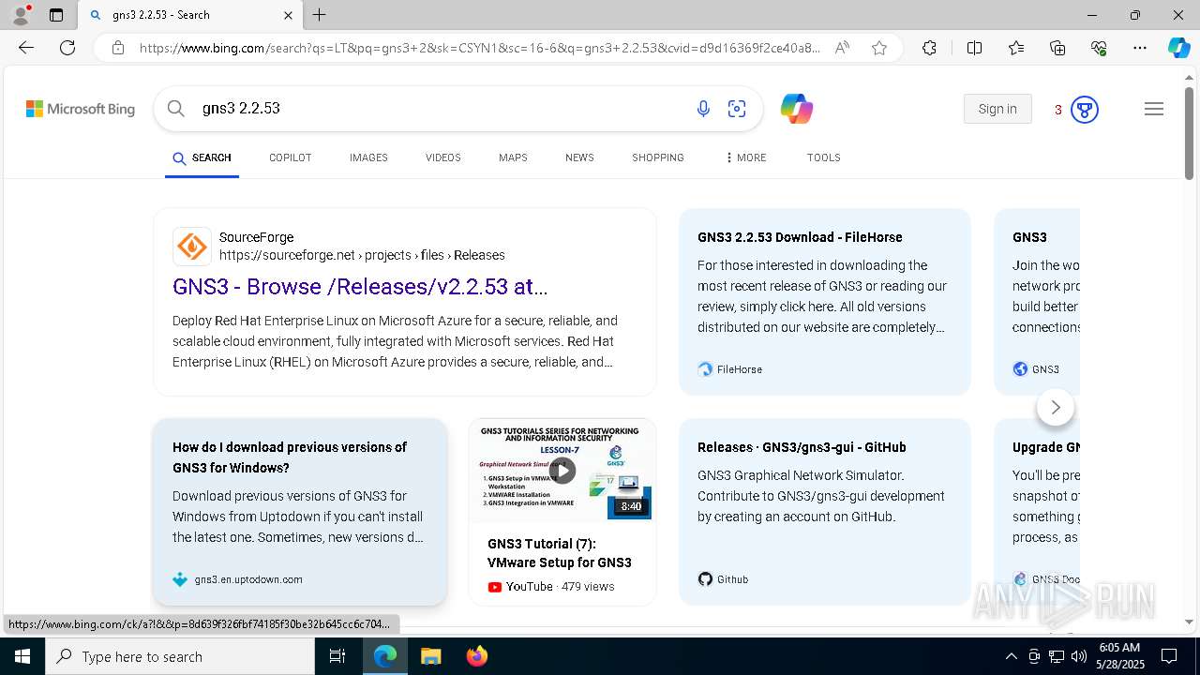
Task: Open Microsoft Rewards medal icon
Action: 1085,110
